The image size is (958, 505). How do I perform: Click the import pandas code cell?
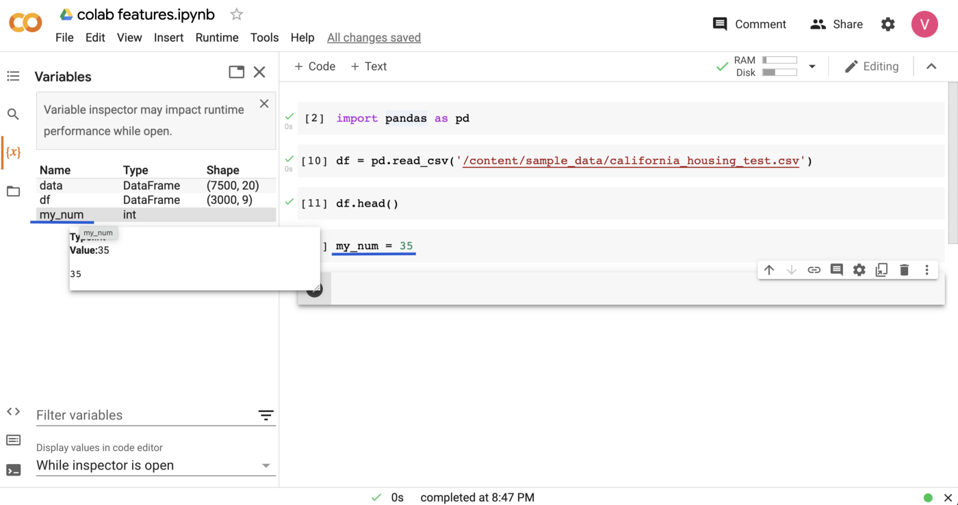coord(621,118)
